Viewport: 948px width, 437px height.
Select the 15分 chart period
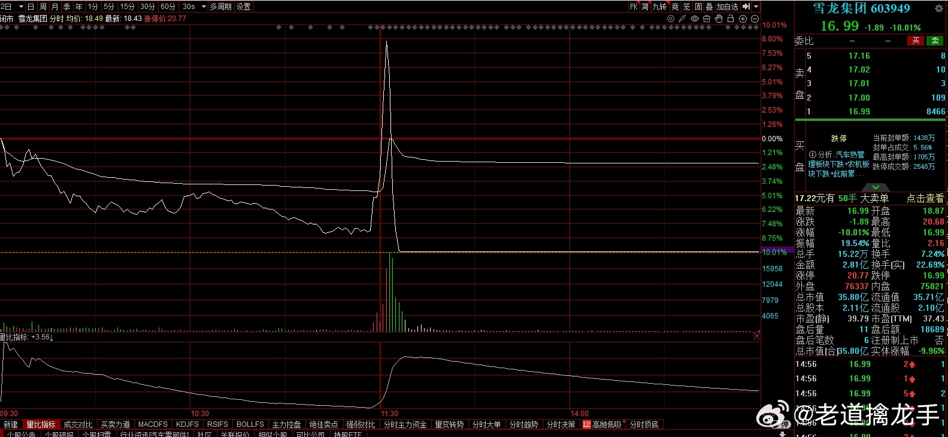(128, 7)
